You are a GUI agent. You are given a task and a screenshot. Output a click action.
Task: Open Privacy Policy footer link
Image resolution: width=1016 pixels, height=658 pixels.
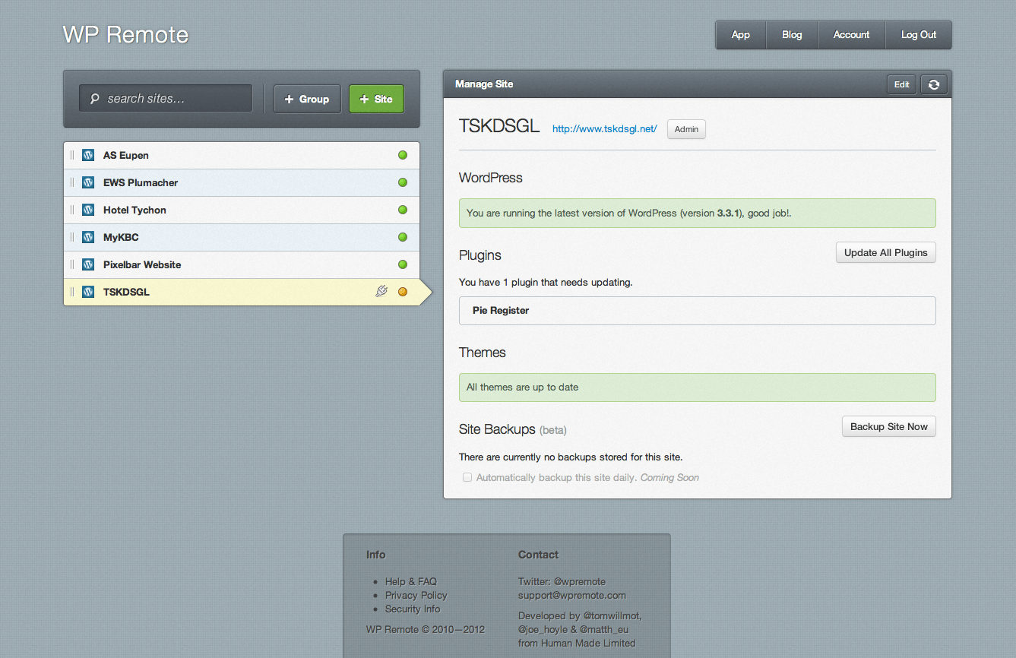[x=416, y=595]
